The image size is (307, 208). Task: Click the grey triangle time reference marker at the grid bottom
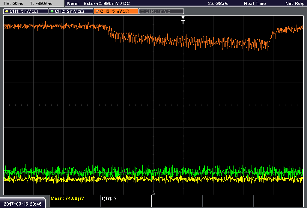[x=153, y=193]
